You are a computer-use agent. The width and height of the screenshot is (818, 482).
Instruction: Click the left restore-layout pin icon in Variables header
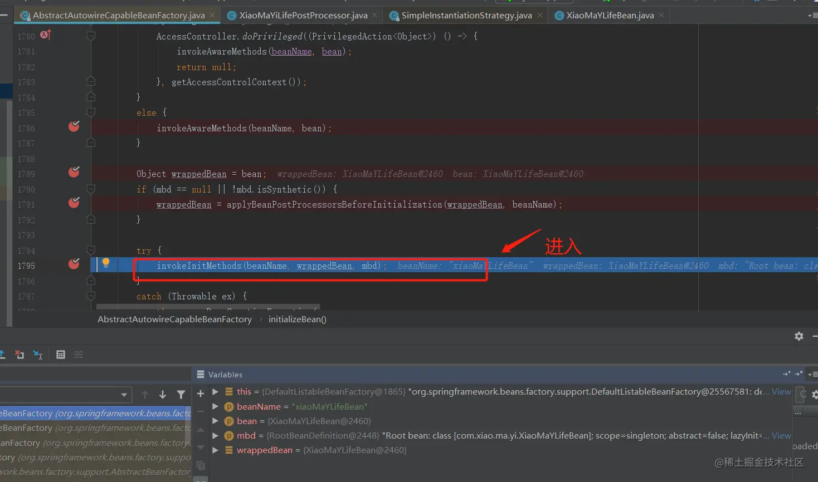(787, 374)
